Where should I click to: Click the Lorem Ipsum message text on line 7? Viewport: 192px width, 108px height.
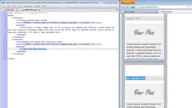point(61,30)
